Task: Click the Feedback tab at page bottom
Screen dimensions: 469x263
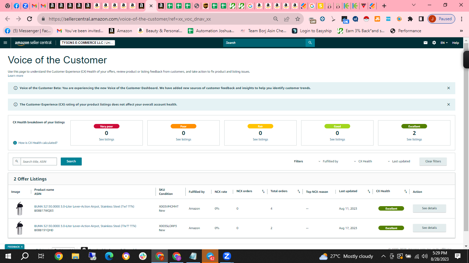Action: tap(15, 247)
